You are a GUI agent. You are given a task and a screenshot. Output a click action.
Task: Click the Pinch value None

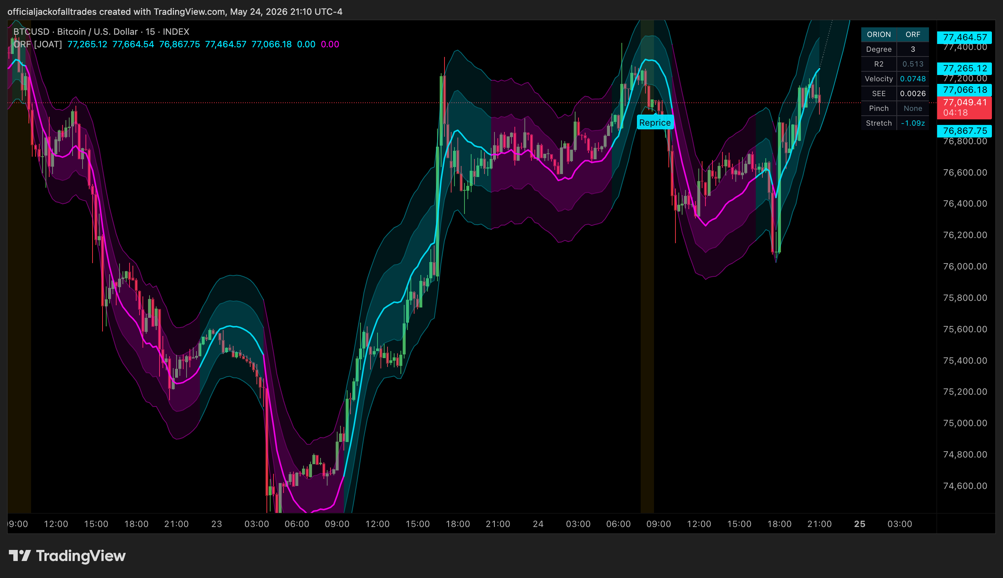pos(913,108)
